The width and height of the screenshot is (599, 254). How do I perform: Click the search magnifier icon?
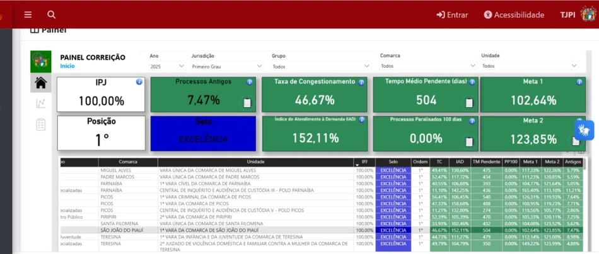click(51, 14)
